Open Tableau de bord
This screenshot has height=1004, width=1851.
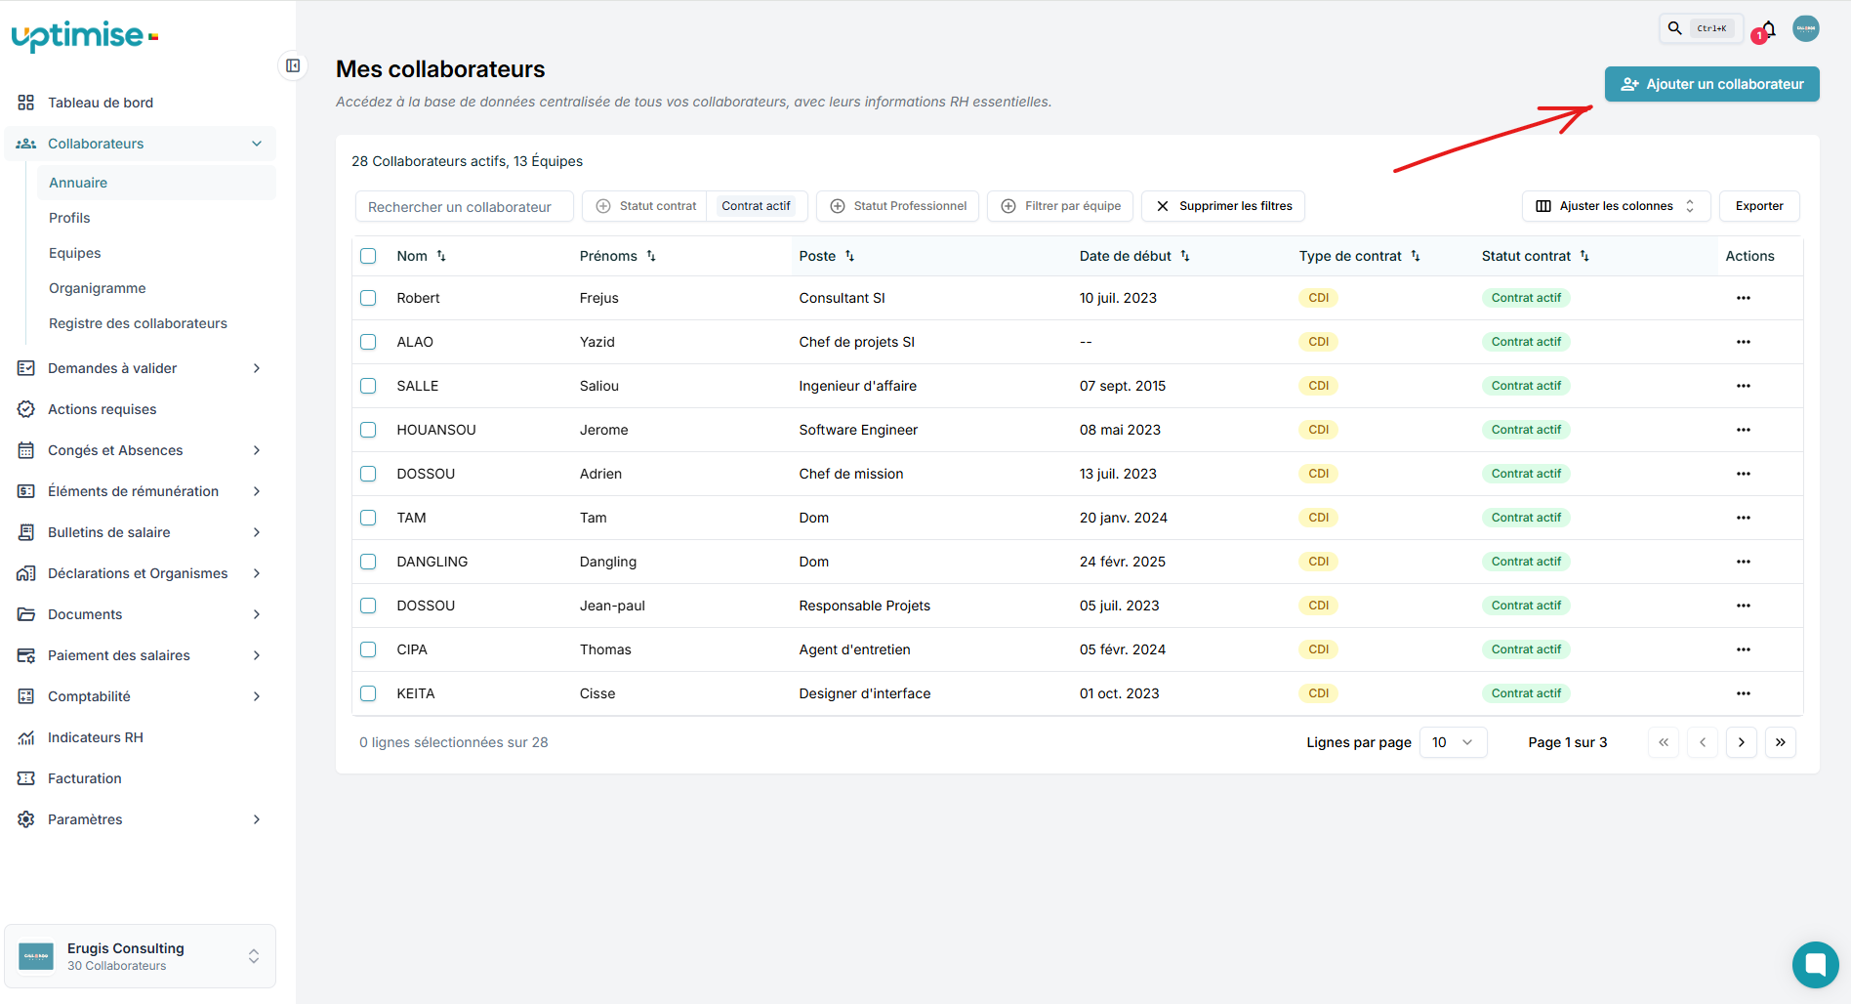pos(140,103)
